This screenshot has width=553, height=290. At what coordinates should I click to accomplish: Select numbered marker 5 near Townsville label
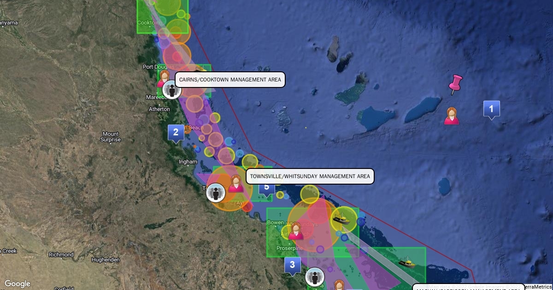pyautogui.click(x=266, y=187)
